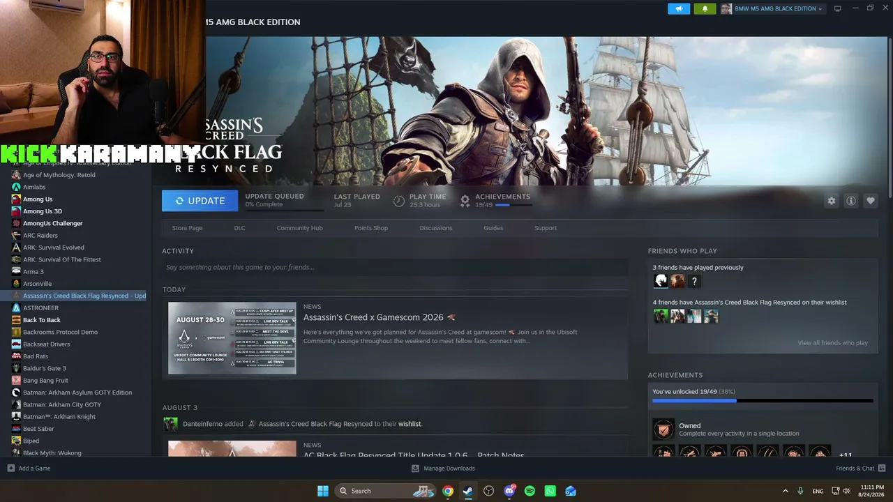Open 'Back To Back' in the library
893x502 pixels.
[x=42, y=320]
